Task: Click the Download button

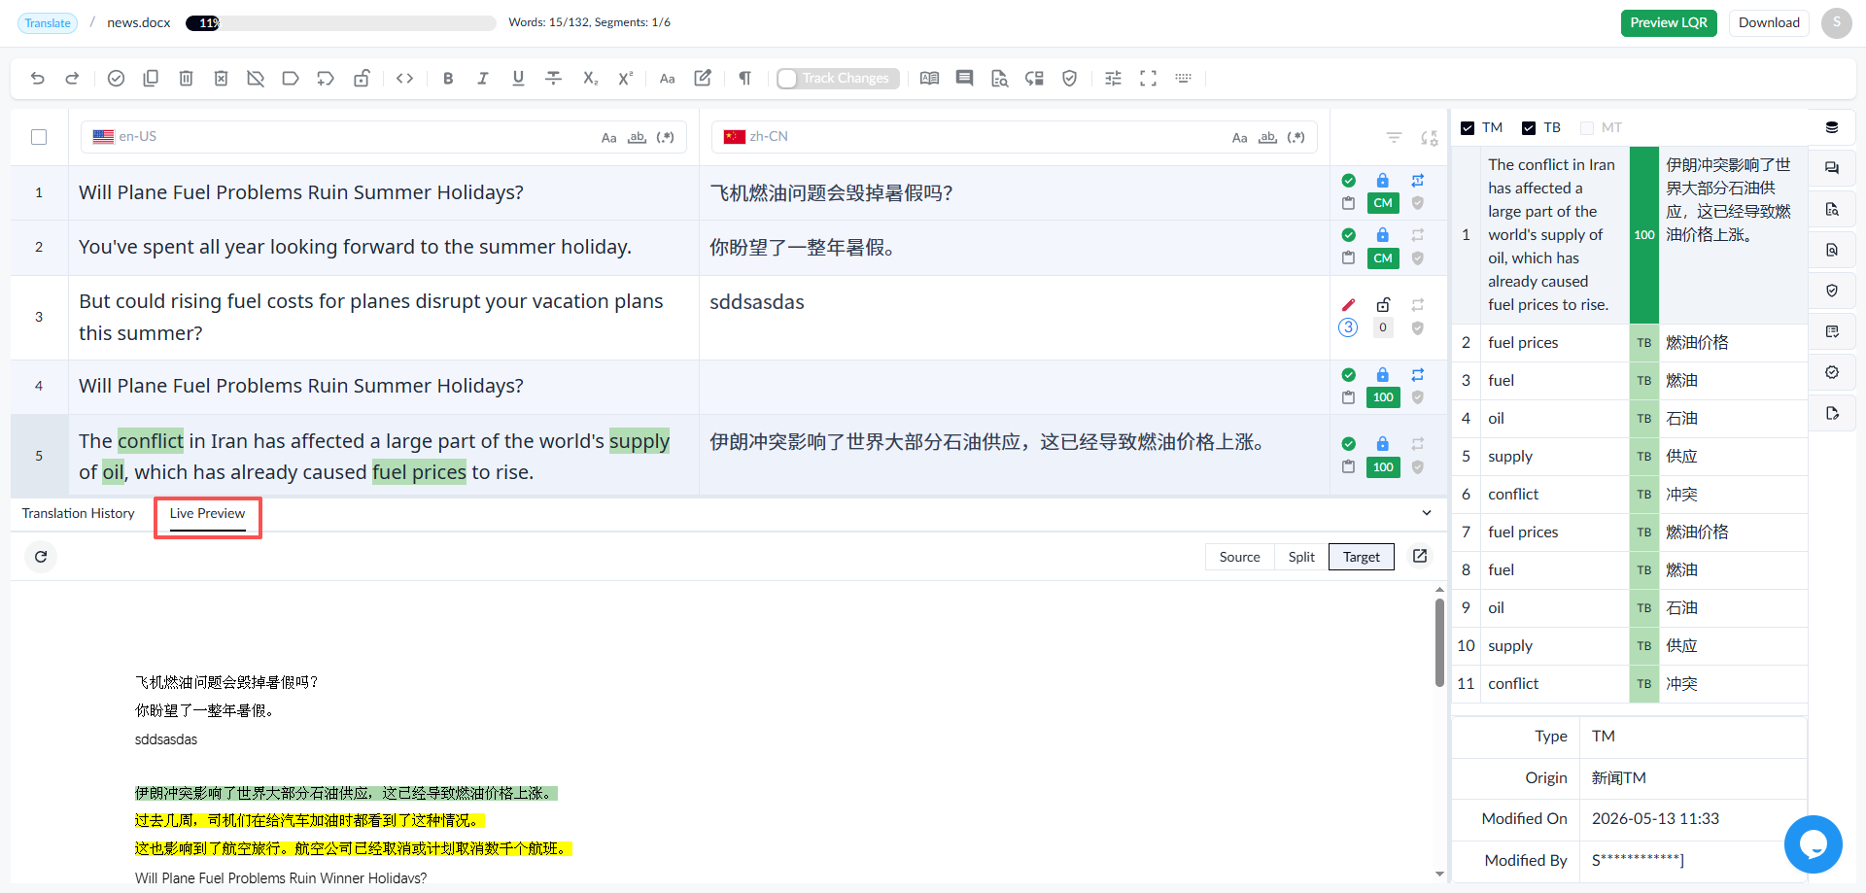Action: [1769, 23]
